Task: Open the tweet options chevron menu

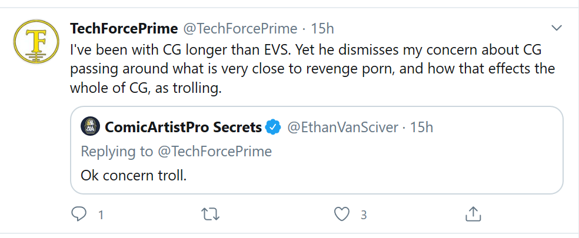Action: pos(556,28)
